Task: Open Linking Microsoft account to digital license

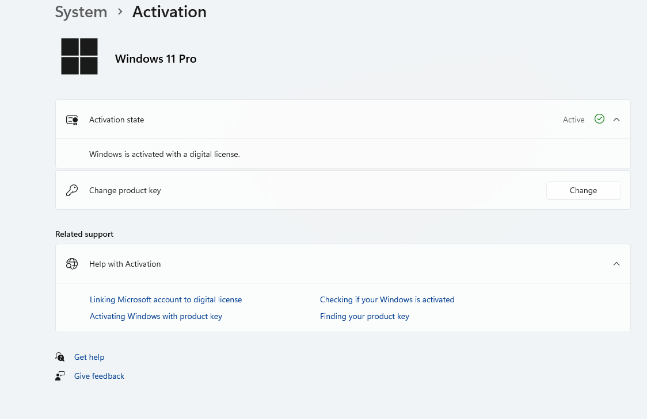Action: pos(166,299)
